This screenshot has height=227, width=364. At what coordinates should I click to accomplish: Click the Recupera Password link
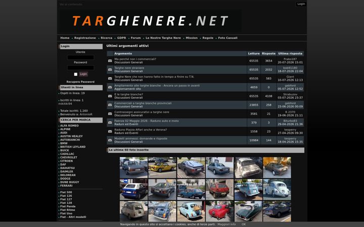(80, 82)
